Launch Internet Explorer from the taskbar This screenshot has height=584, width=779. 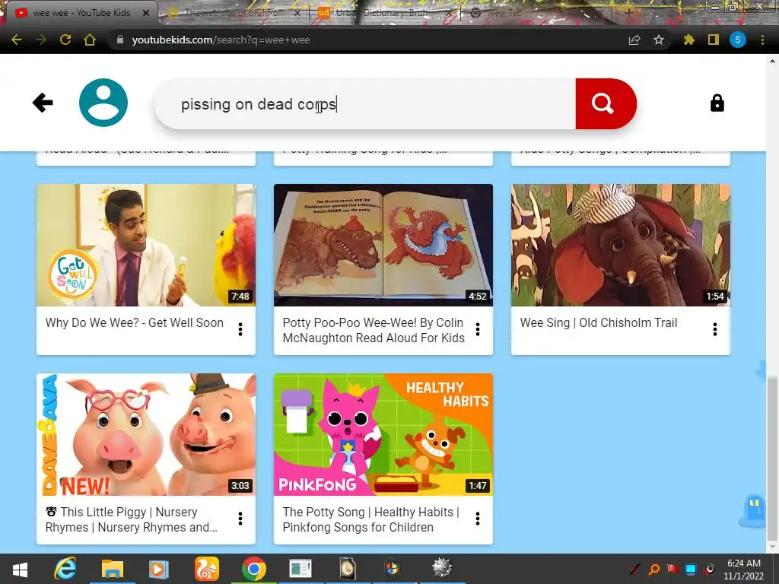65,569
